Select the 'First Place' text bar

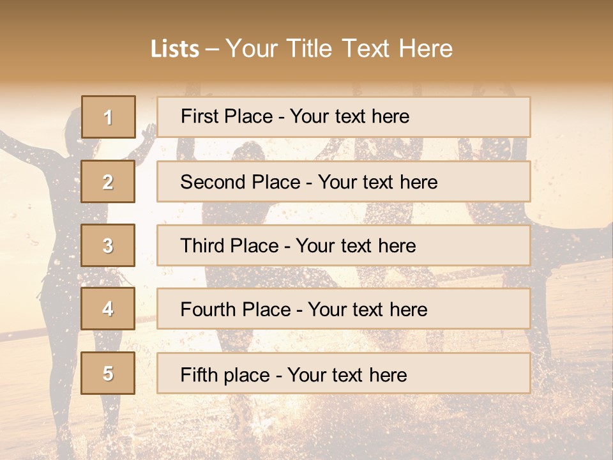[344, 117]
